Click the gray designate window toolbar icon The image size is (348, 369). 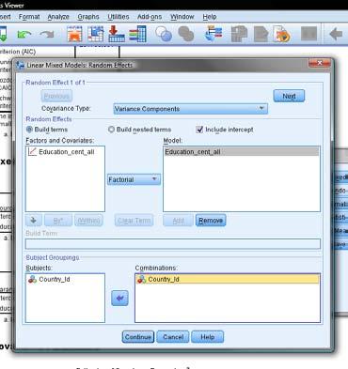(x=239, y=34)
